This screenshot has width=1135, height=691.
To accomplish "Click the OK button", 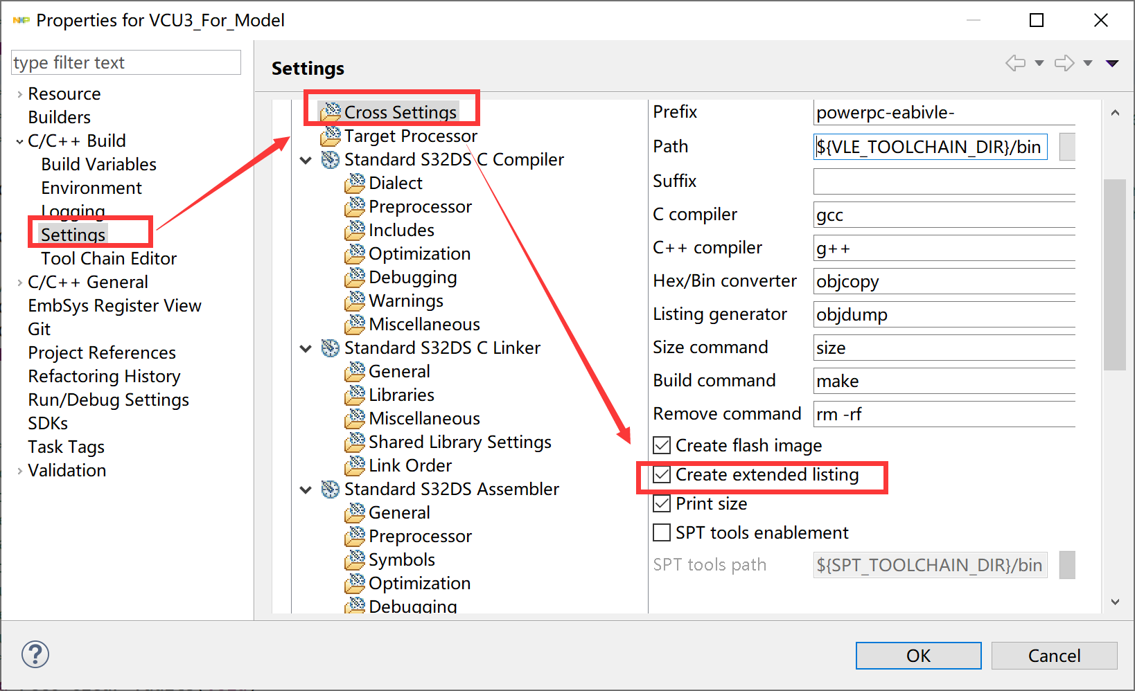I will tap(918, 655).
